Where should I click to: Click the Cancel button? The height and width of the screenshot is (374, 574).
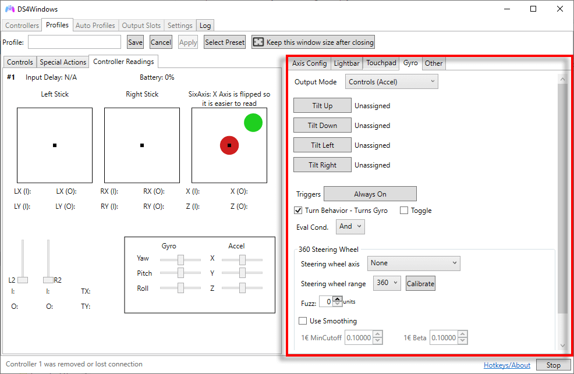161,42
